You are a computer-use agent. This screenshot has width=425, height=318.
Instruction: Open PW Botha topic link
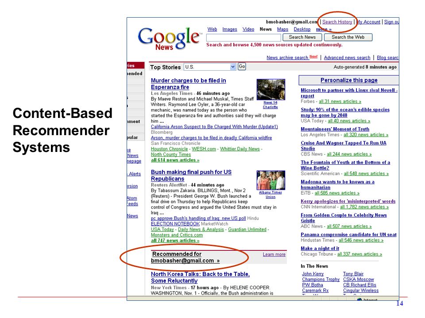(x=313, y=285)
